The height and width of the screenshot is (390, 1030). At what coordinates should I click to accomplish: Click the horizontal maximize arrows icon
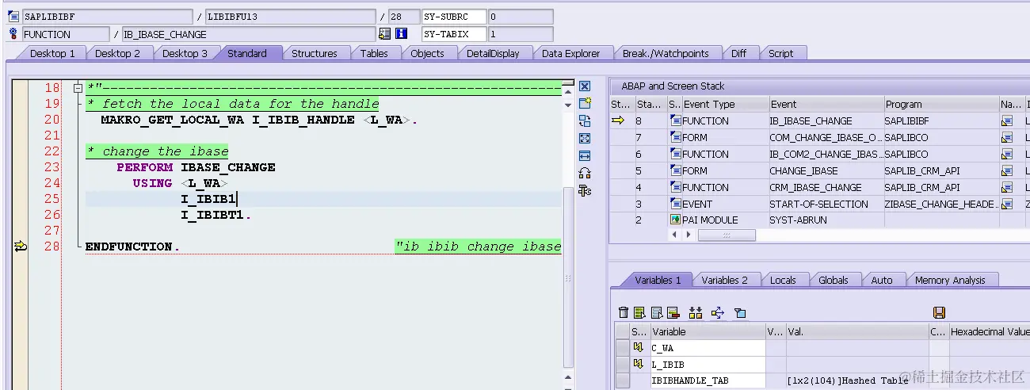pos(585,155)
